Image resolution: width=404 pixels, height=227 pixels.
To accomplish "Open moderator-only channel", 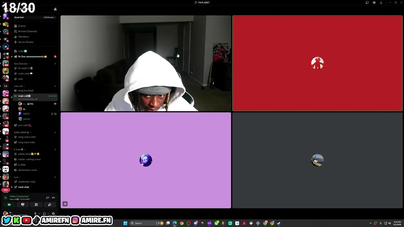I will [x=35, y=182].
